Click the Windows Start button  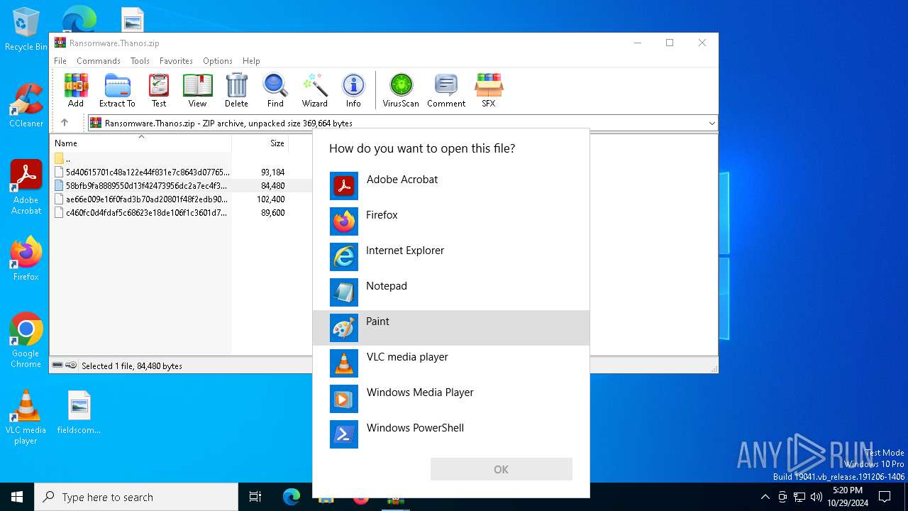[17, 497]
